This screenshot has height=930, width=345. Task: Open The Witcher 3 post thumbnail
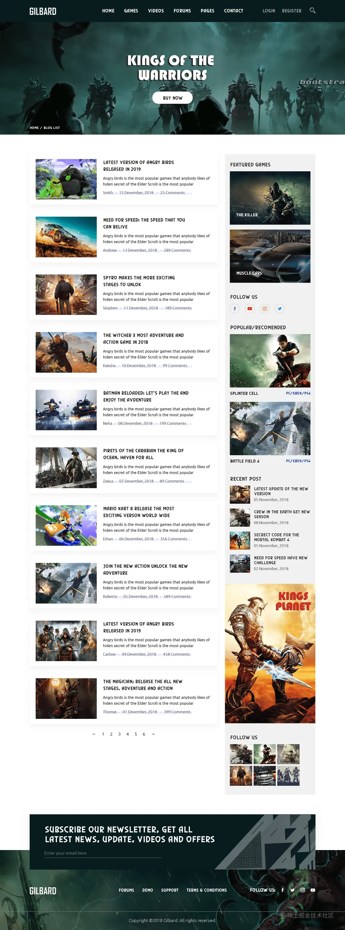pyautogui.click(x=66, y=352)
